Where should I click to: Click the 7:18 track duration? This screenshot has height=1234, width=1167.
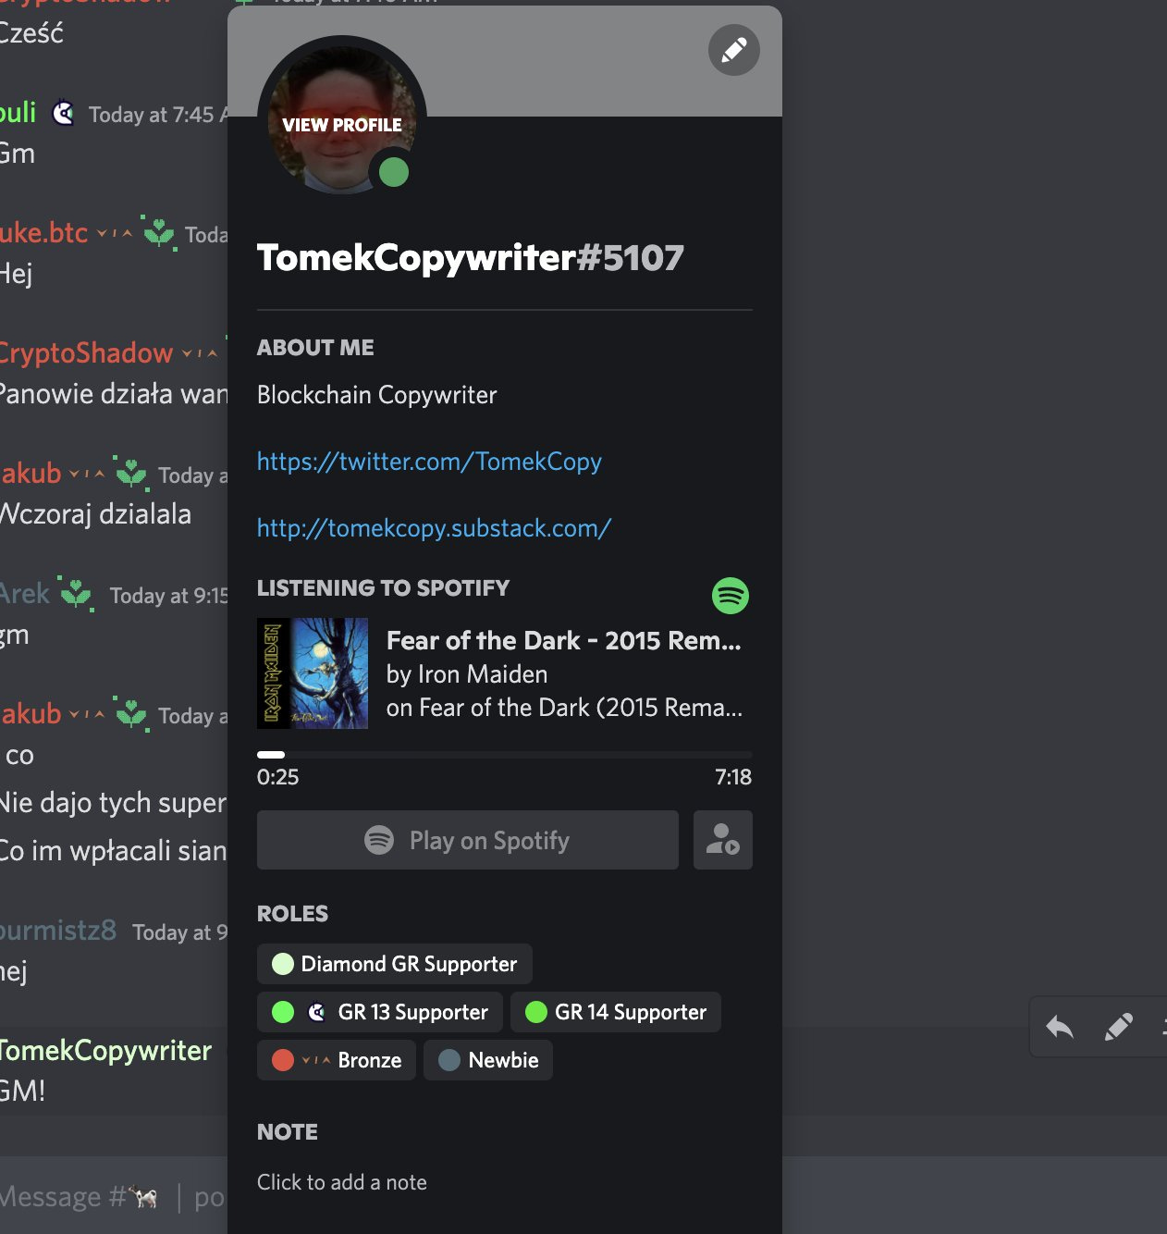click(x=733, y=777)
